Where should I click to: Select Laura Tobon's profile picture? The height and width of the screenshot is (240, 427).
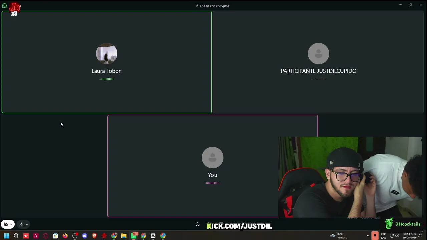coord(107,53)
